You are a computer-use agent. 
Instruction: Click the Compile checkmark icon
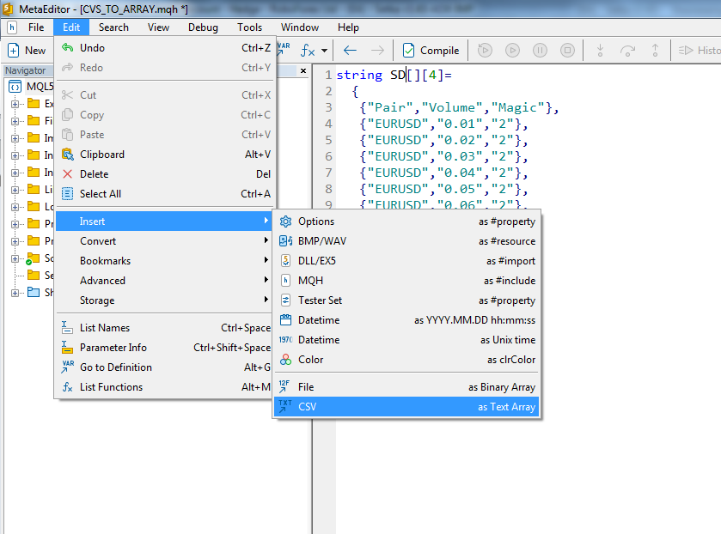click(x=408, y=50)
